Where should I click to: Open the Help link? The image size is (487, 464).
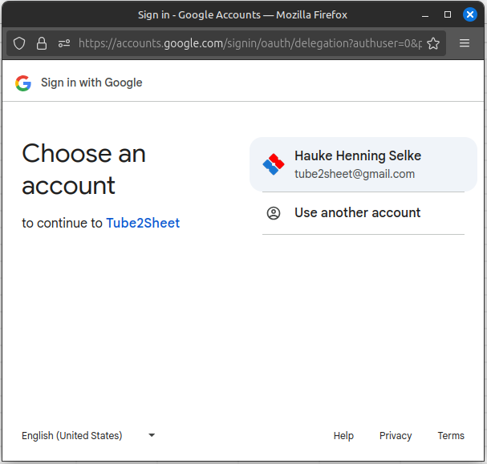coord(343,435)
